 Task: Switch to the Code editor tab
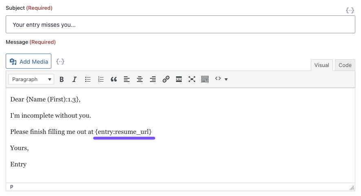[345, 65]
